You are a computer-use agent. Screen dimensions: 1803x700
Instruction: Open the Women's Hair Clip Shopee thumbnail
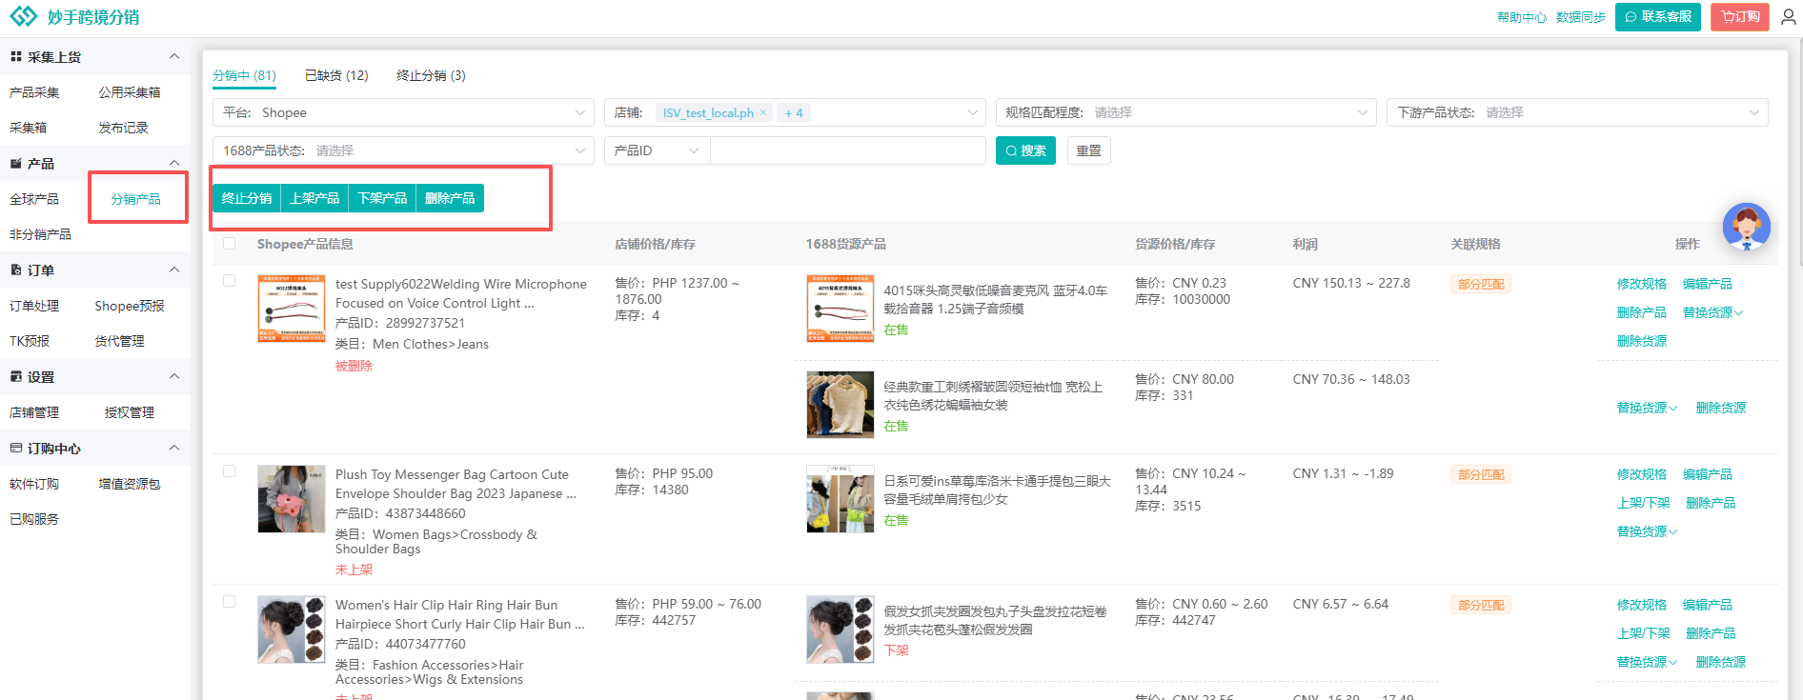click(292, 630)
